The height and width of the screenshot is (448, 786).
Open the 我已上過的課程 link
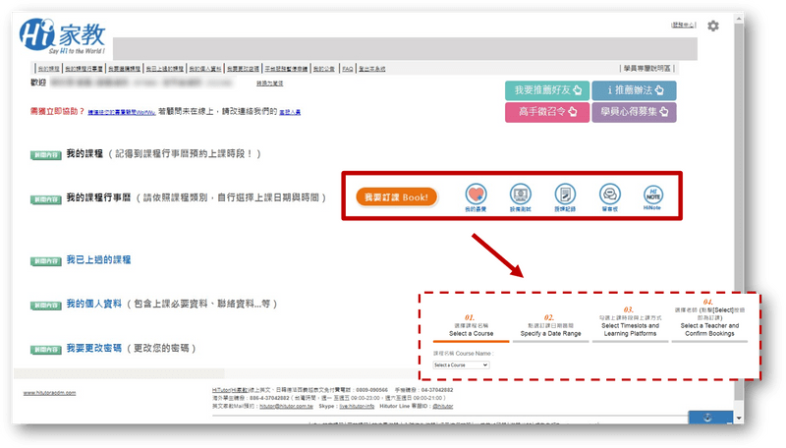[98, 259]
